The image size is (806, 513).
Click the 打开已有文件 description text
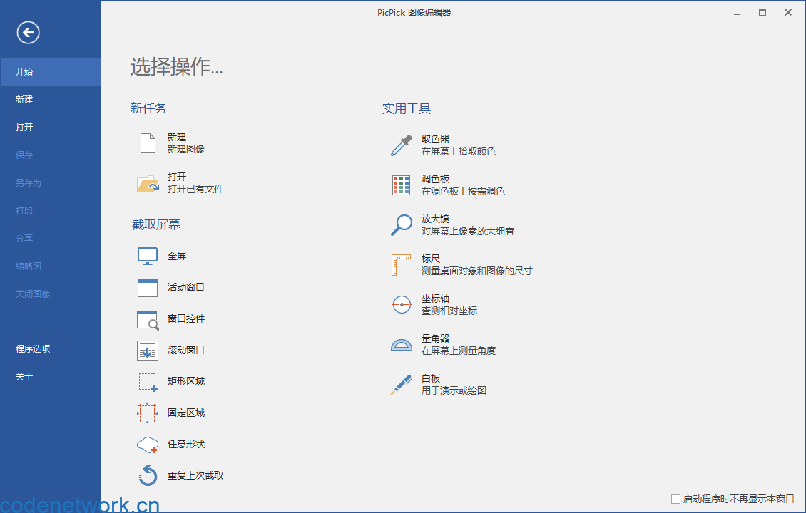195,189
